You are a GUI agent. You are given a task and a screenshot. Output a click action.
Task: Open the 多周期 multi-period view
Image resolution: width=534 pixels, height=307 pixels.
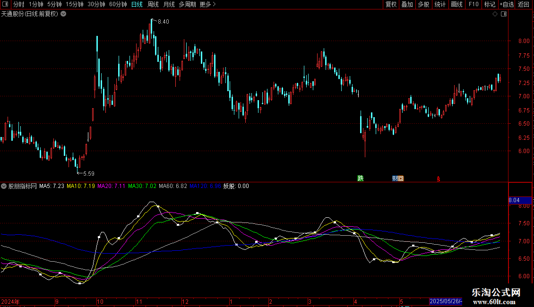coord(187,4)
